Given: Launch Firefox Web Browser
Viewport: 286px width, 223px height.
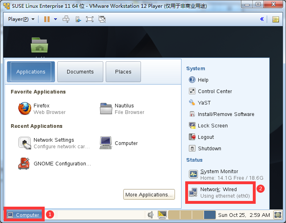Looking at the screenshot, I should [42, 109].
